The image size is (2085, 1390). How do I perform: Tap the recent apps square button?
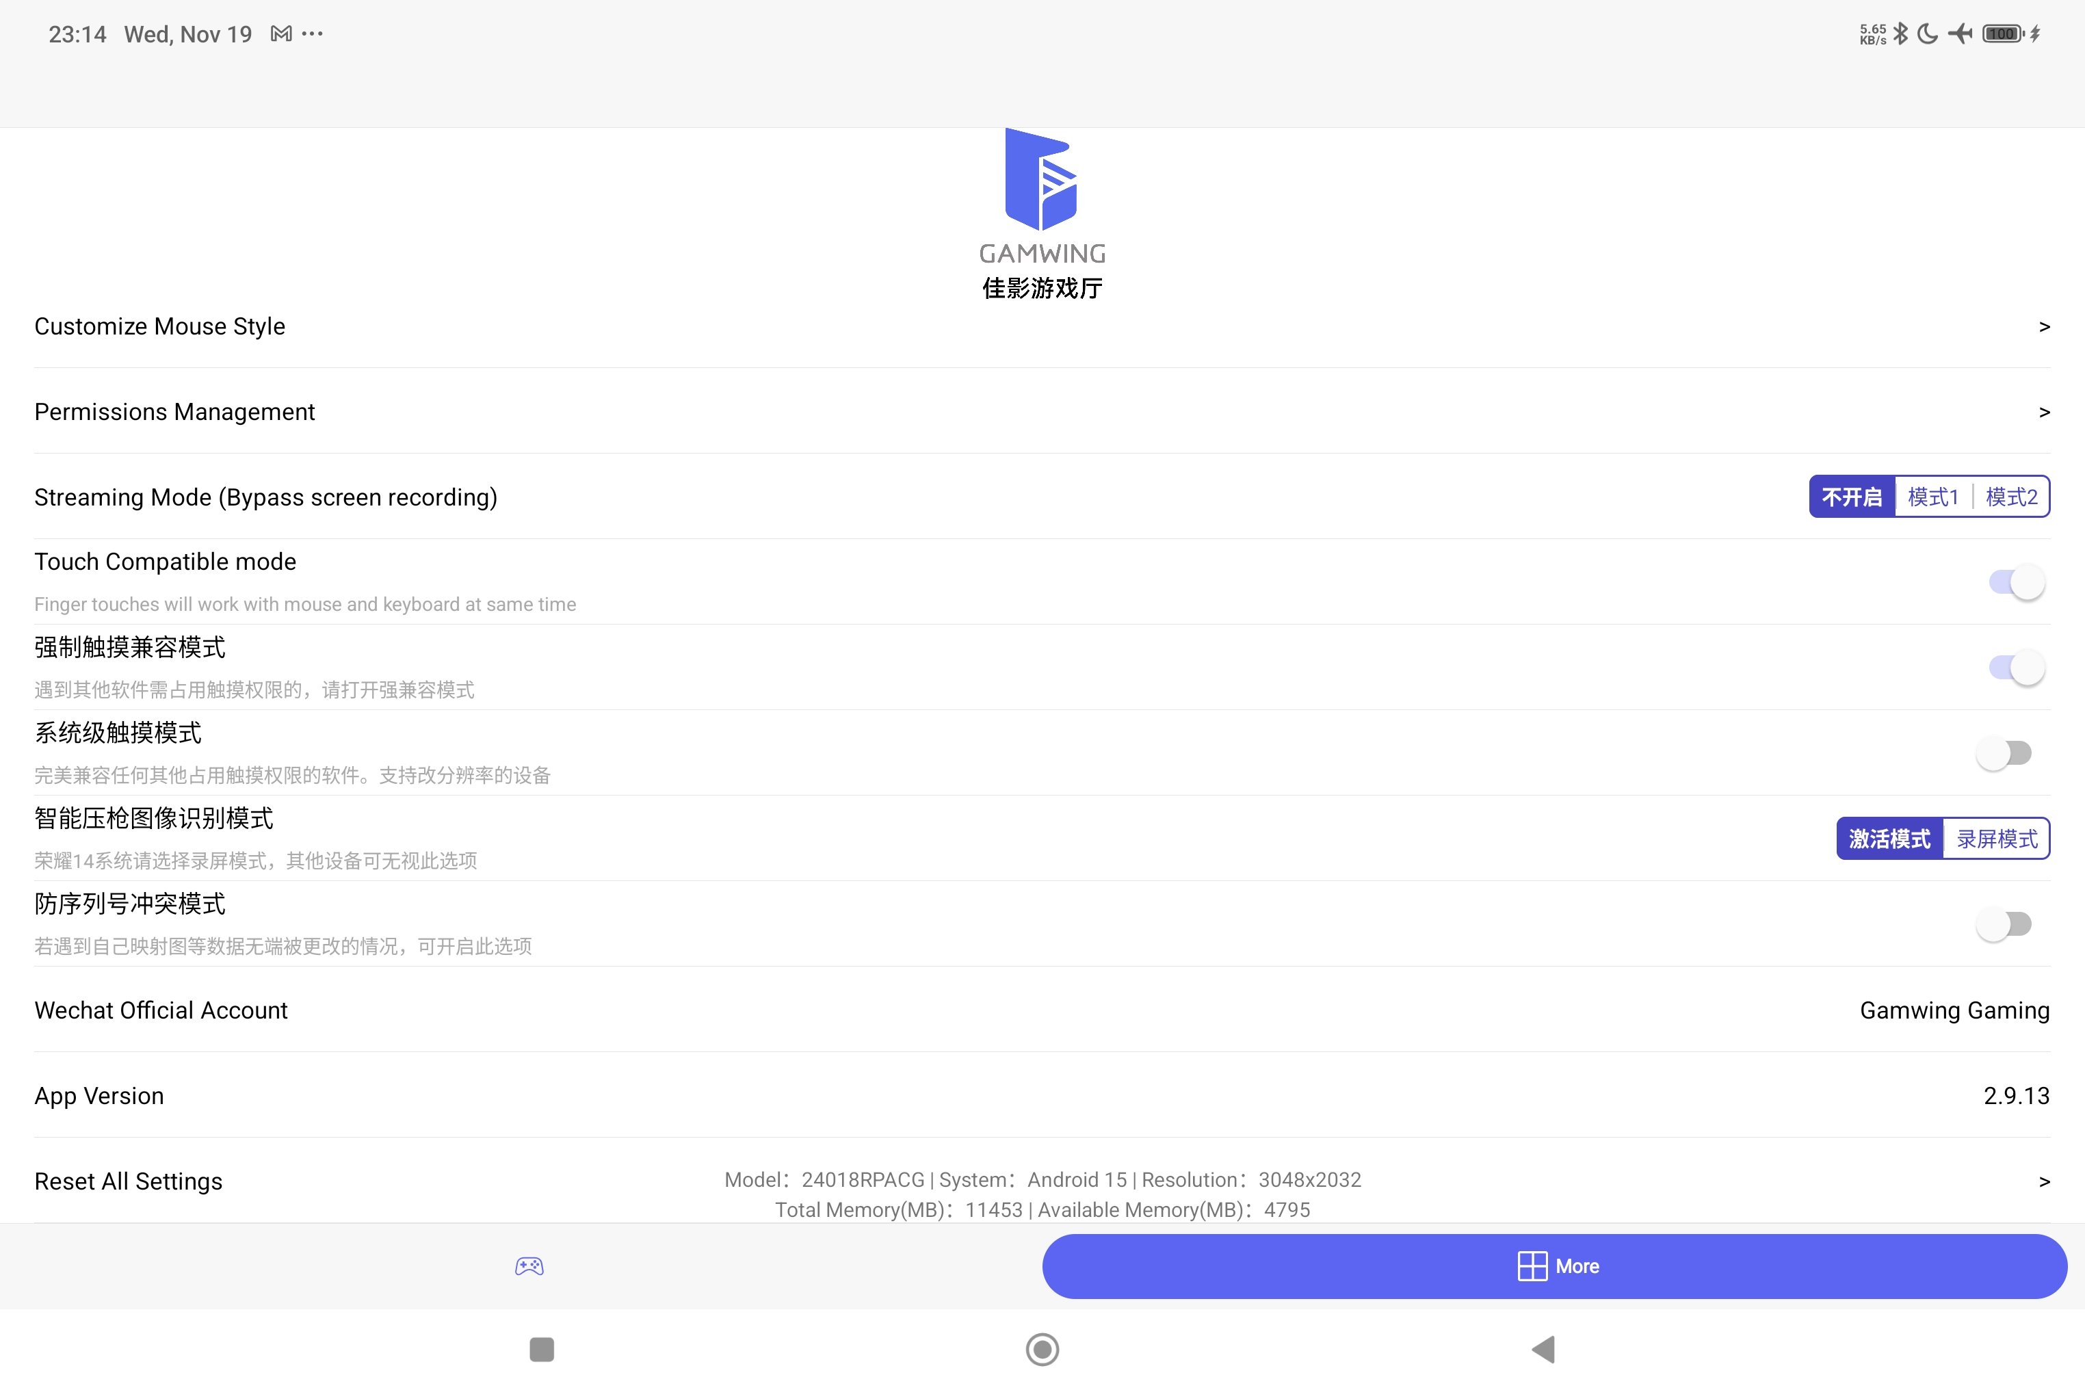(542, 1349)
